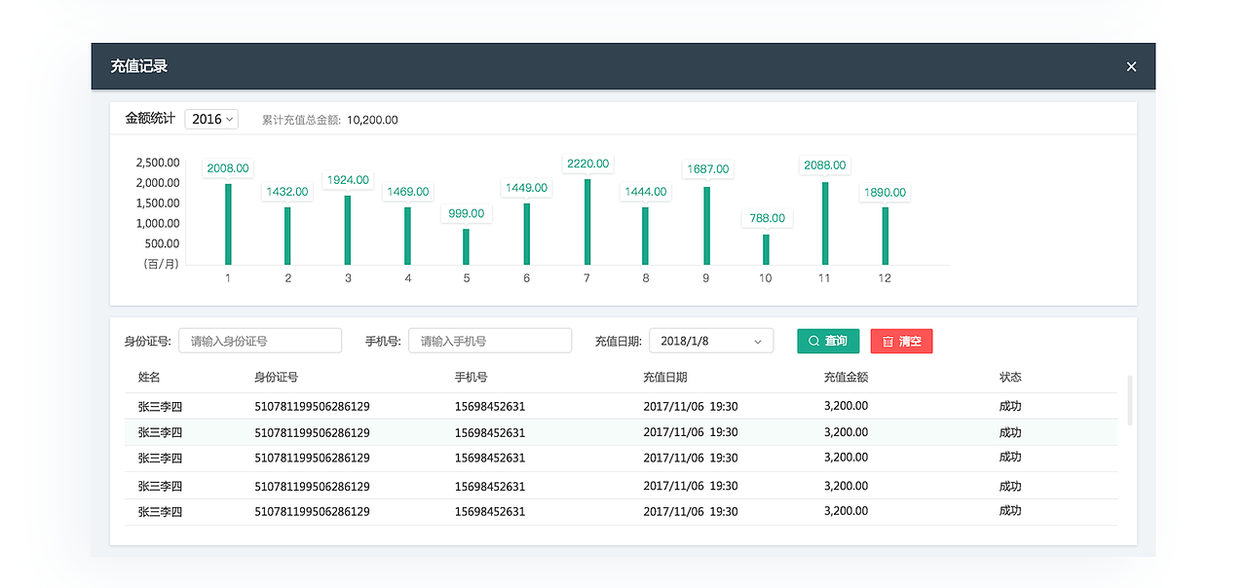
Task: Click the 2220.00 bar label for month 7
Action: tap(587, 164)
